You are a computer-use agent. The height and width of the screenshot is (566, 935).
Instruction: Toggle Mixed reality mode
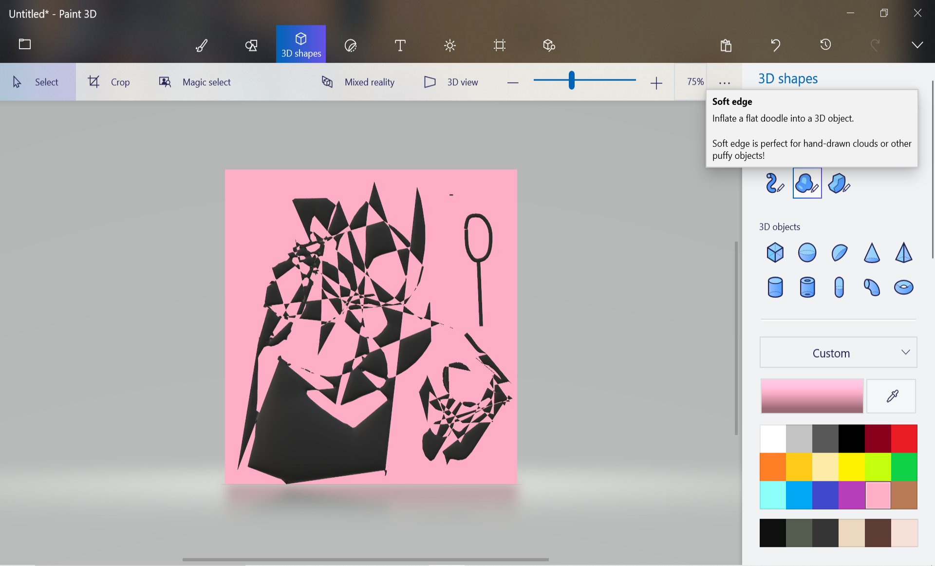click(x=358, y=82)
